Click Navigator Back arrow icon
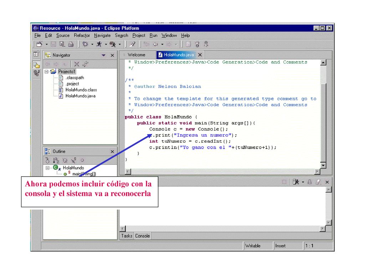Image resolution: width=365 pixels, height=274 pixels. click(47, 64)
